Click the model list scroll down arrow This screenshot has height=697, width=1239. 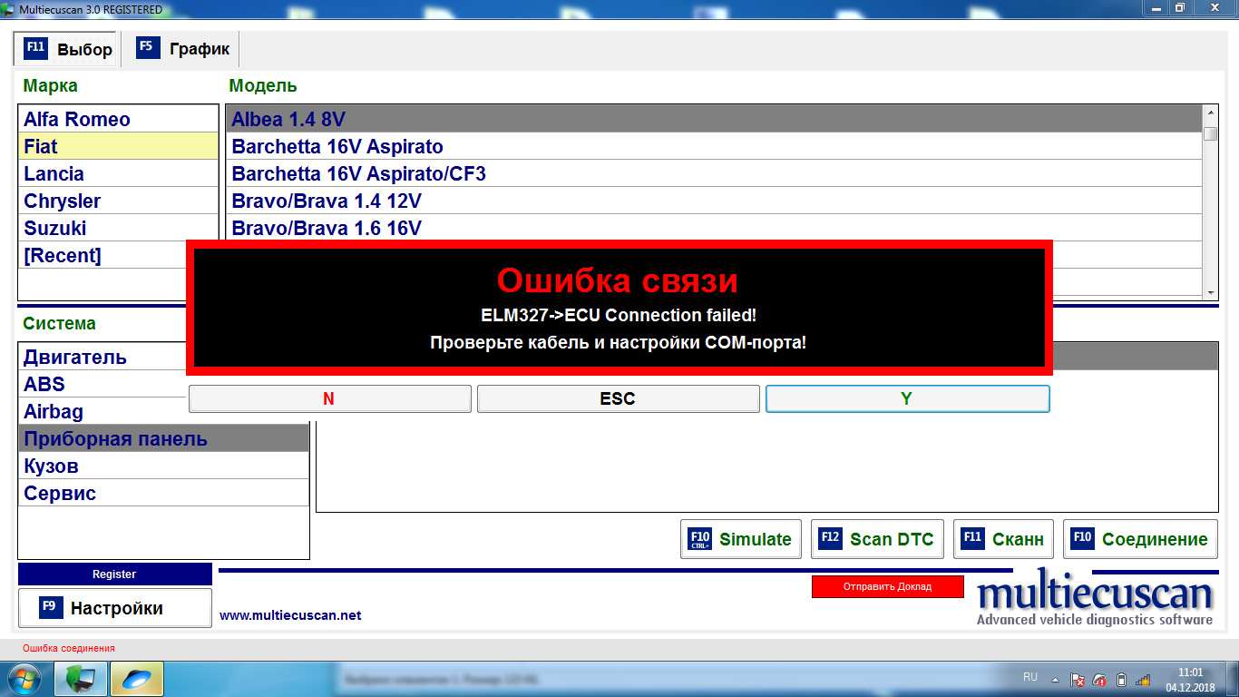click(1210, 293)
